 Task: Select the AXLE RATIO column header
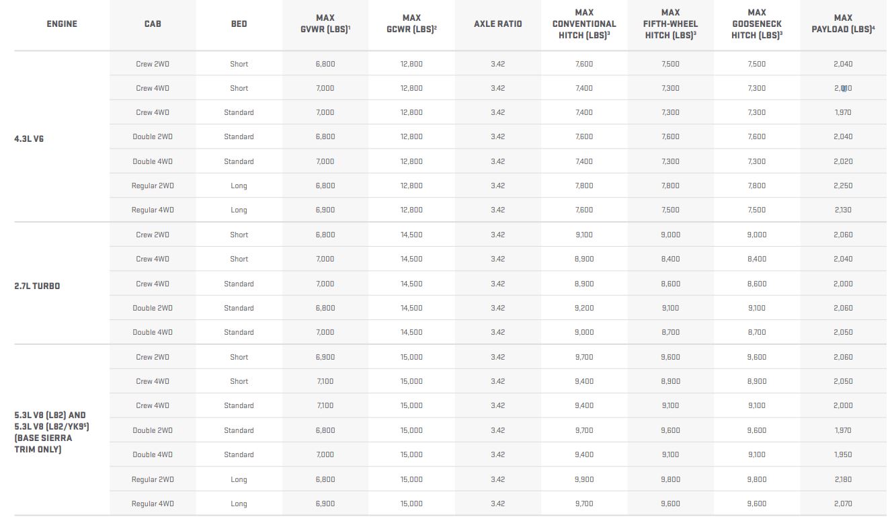[497, 24]
